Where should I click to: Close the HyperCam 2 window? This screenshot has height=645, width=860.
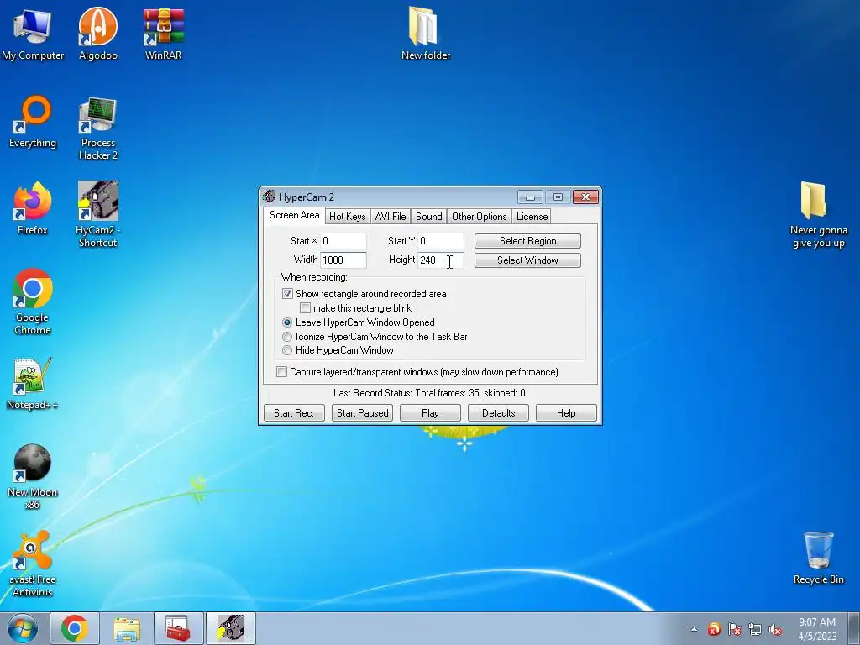pos(585,197)
